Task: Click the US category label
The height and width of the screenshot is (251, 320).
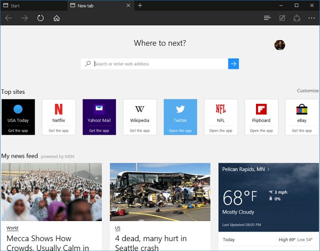Action: coord(118,228)
